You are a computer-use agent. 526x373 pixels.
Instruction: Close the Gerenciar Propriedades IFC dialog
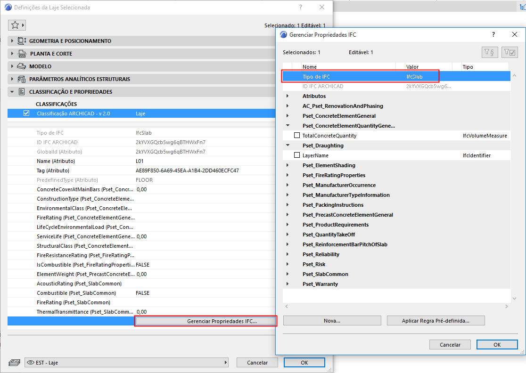515,34
